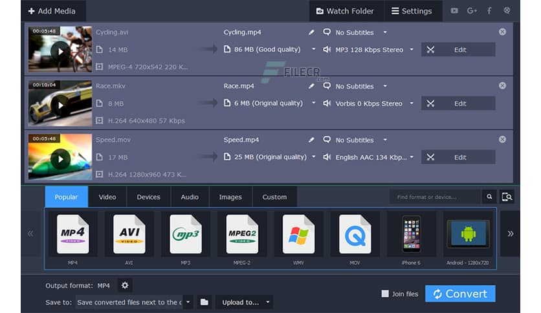This screenshot has width=541, height=313.
Task: Open 25 MB (Original quality) size dropdown
Action: [314, 156]
